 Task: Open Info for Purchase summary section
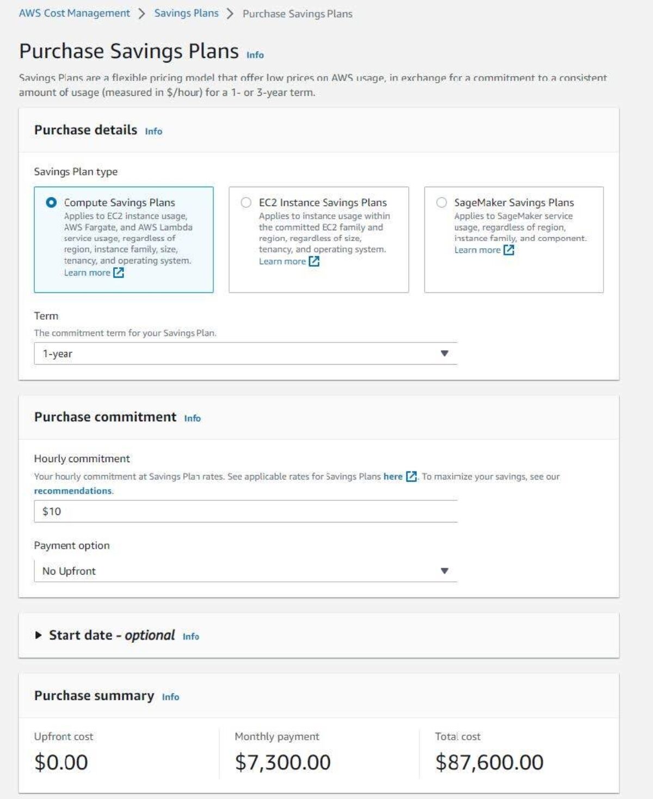pyautogui.click(x=170, y=697)
